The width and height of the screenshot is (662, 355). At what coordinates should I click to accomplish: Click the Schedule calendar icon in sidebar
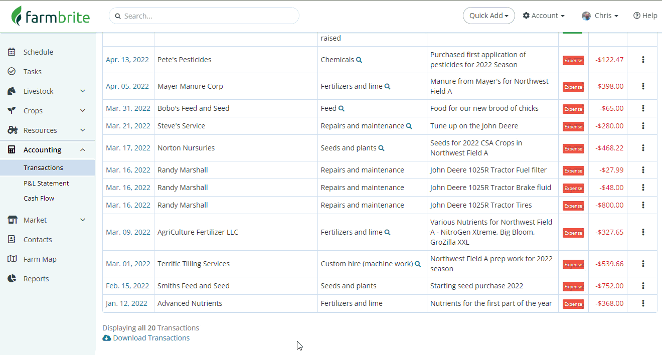(12, 52)
